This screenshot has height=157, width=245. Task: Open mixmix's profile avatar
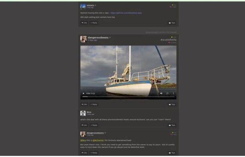pyautogui.click(x=83, y=6)
